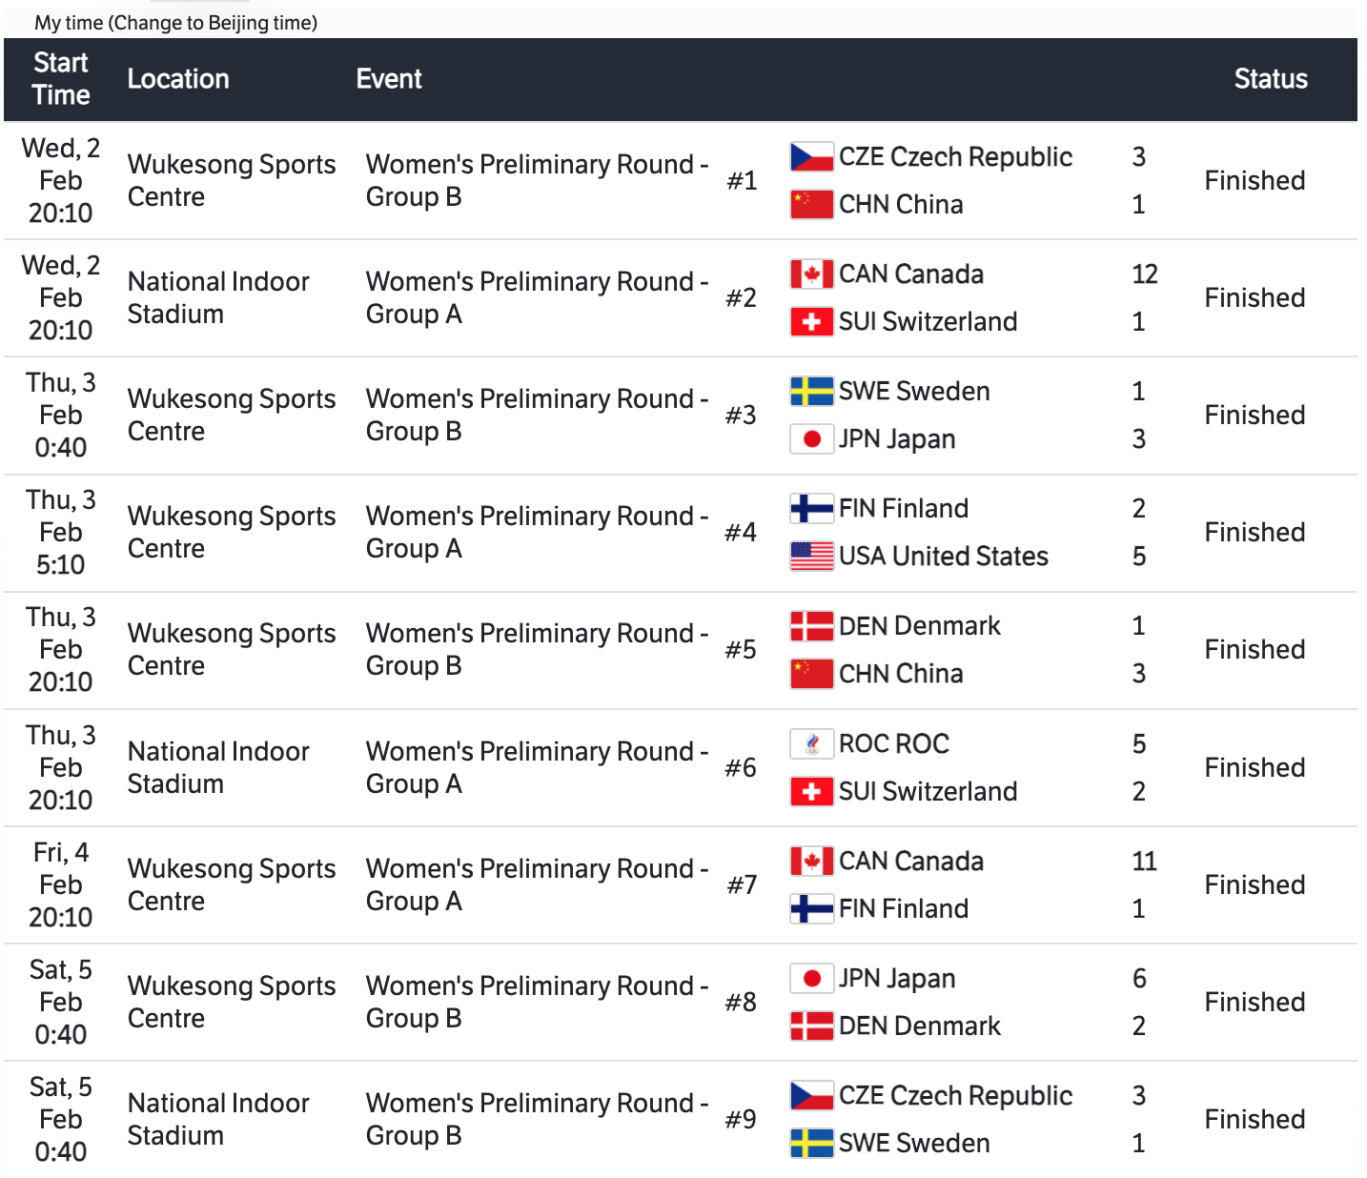Click the Location column header
This screenshot has height=1178, width=1367.
tap(178, 79)
